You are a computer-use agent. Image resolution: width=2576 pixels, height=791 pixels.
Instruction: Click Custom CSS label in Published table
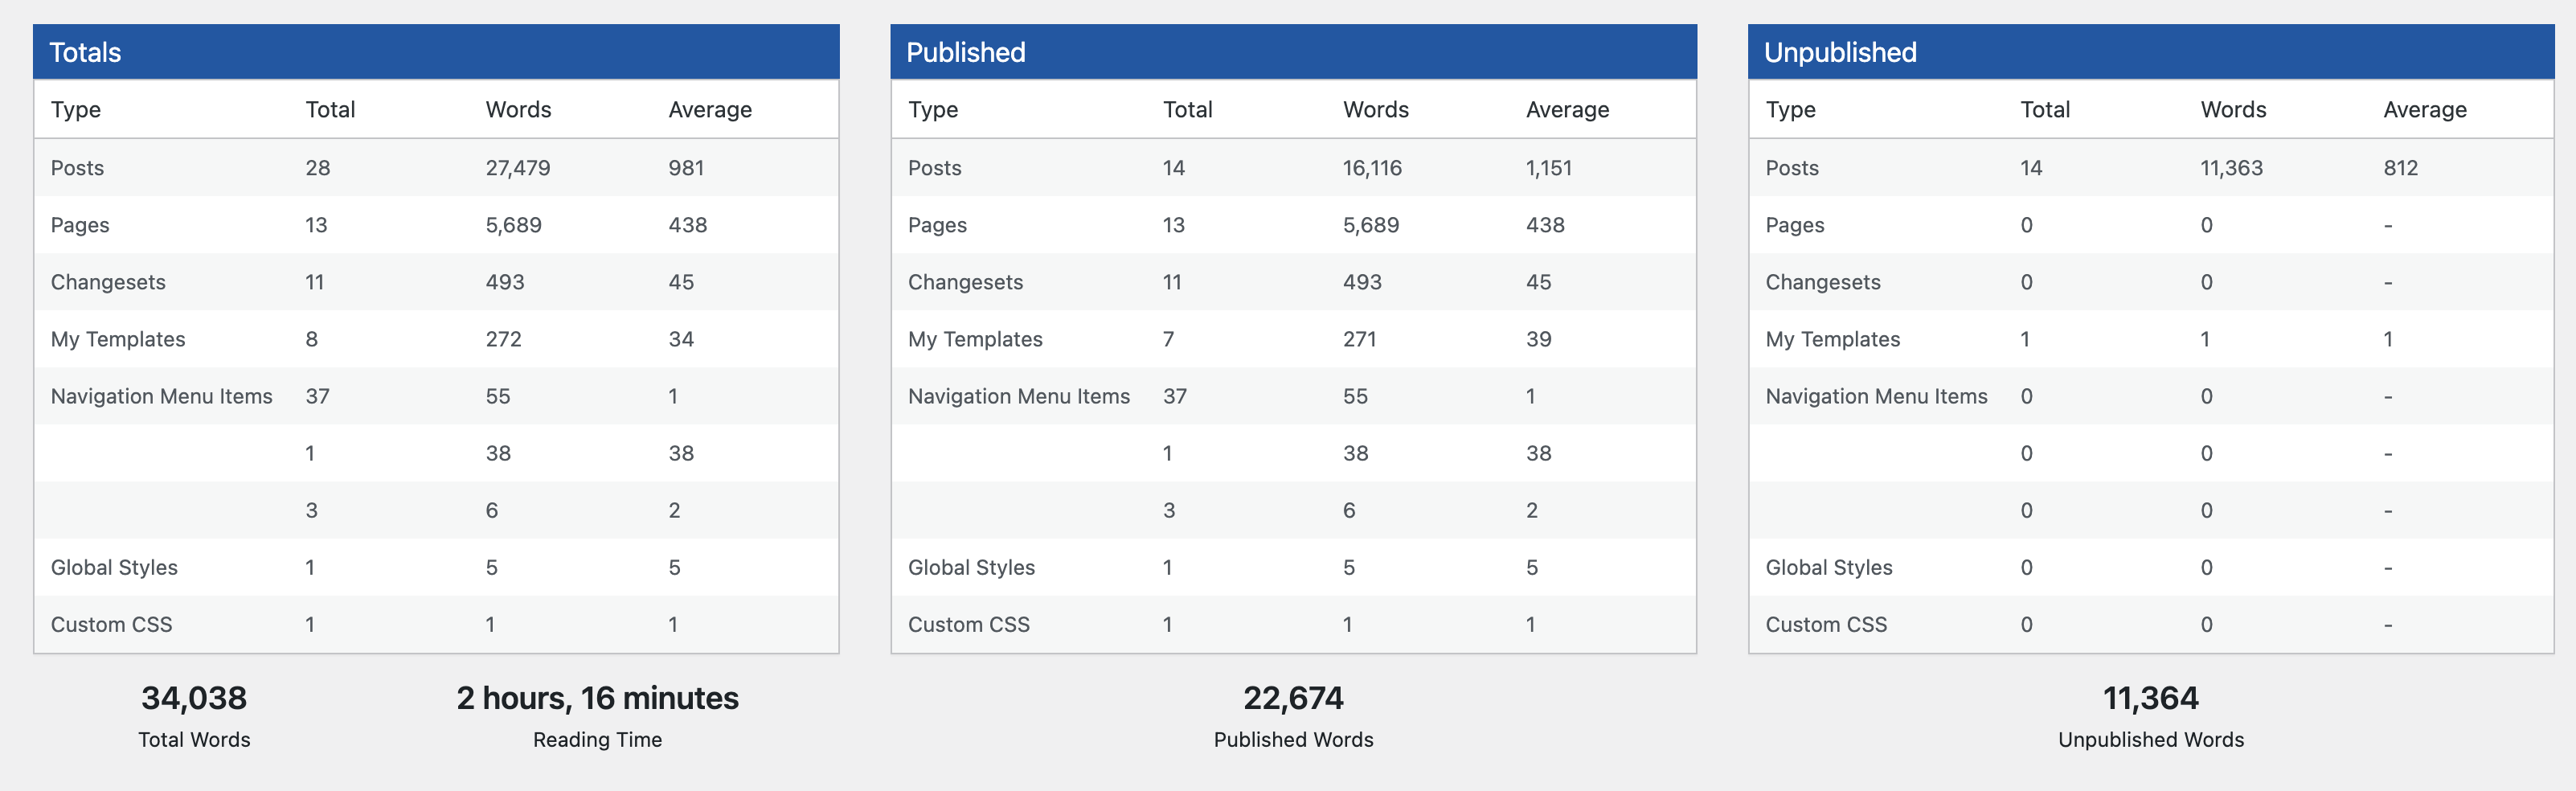968,624
